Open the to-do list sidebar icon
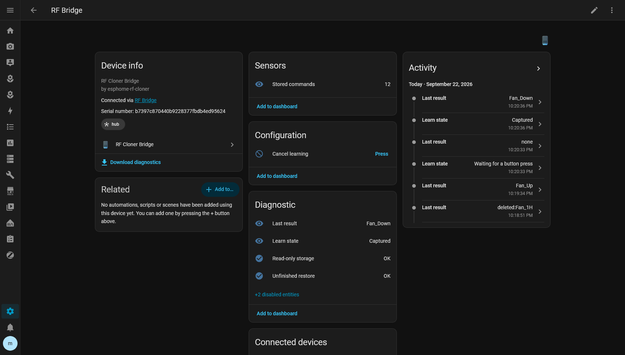Screen dimensions: 625x355 coord(10,127)
